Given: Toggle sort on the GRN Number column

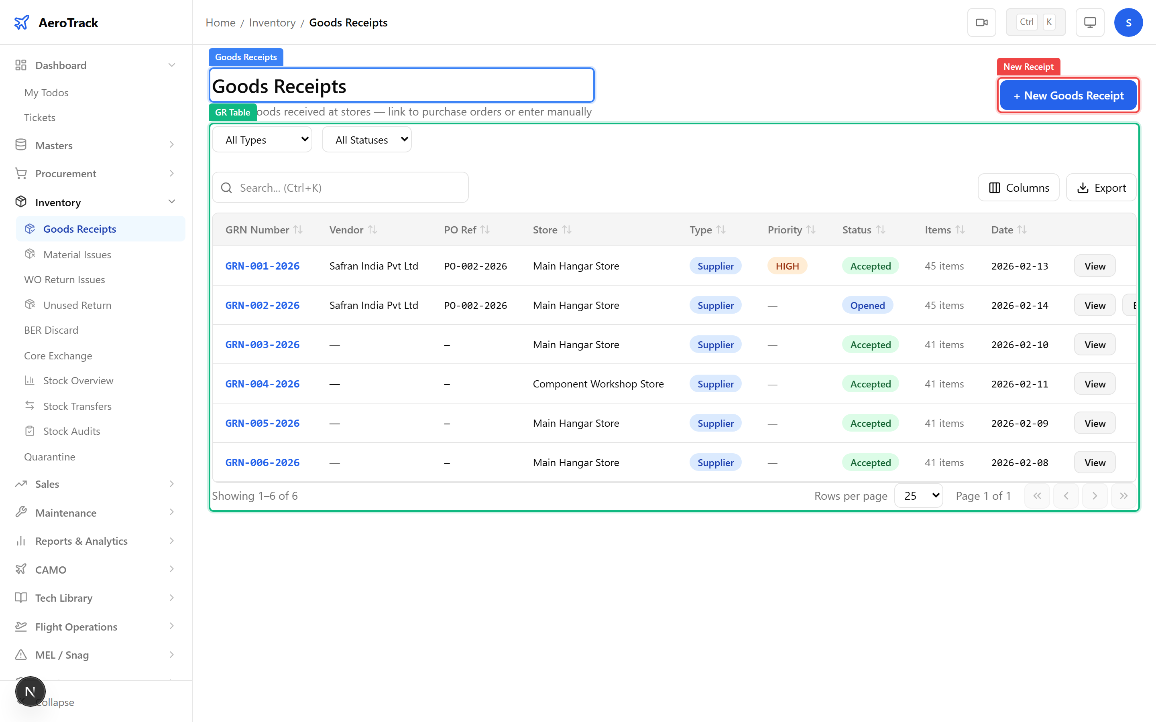Looking at the screenshot, I should (297, 229).
